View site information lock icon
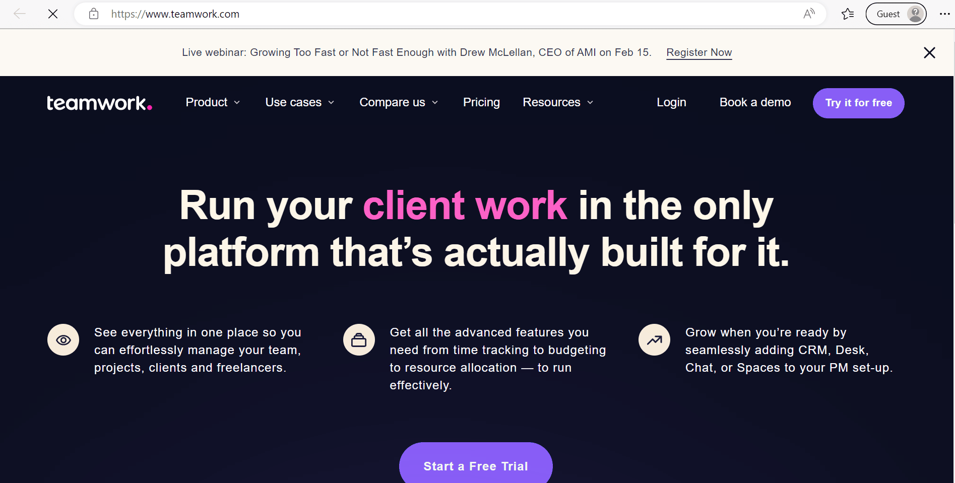This screenshot has height=483, width=955. click(94, 14)
